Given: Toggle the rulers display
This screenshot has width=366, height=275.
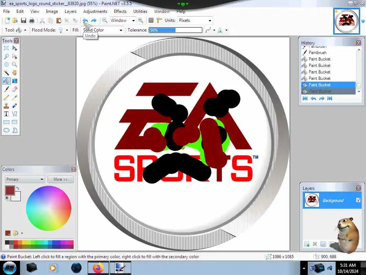Looking at the screenshot, I should (x=159, y=20).
